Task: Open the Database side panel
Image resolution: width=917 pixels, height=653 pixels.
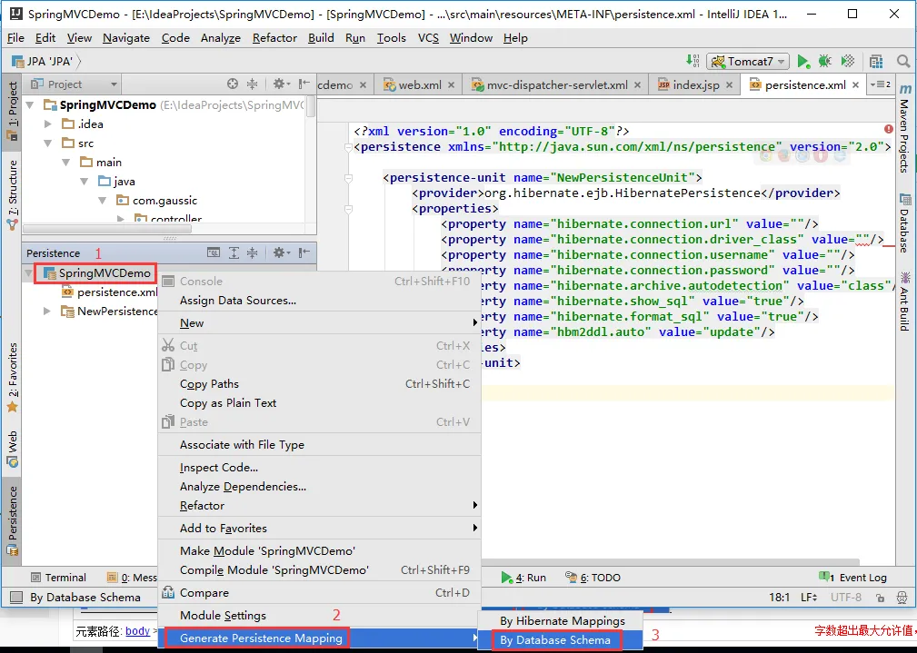Action: click(904, 223)
